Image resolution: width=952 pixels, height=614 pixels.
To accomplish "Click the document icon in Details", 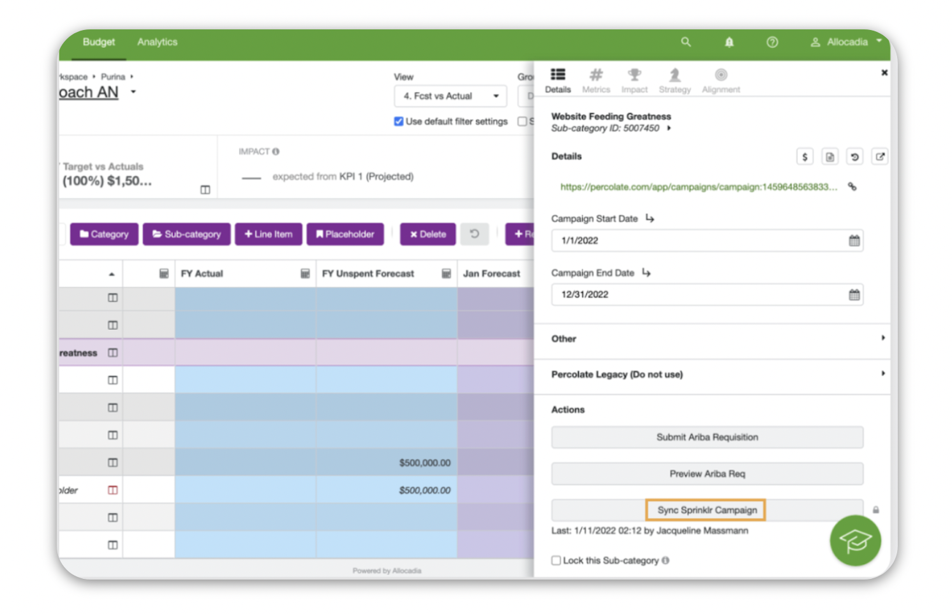I will [x=829, y=157].
